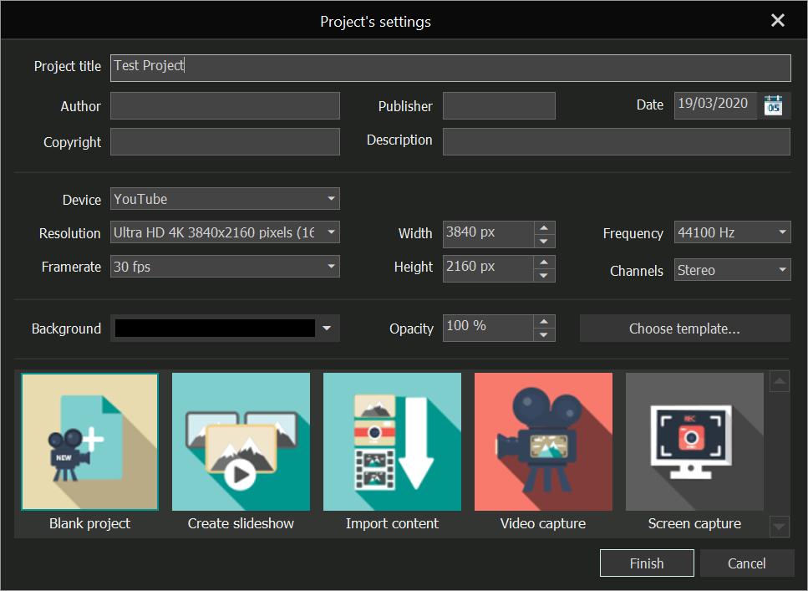Select the Video capture icon
This screenshot has width=808, height=591.
tap(543, 441)
